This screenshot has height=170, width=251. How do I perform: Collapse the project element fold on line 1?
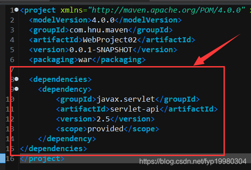[x=17, y=10]
